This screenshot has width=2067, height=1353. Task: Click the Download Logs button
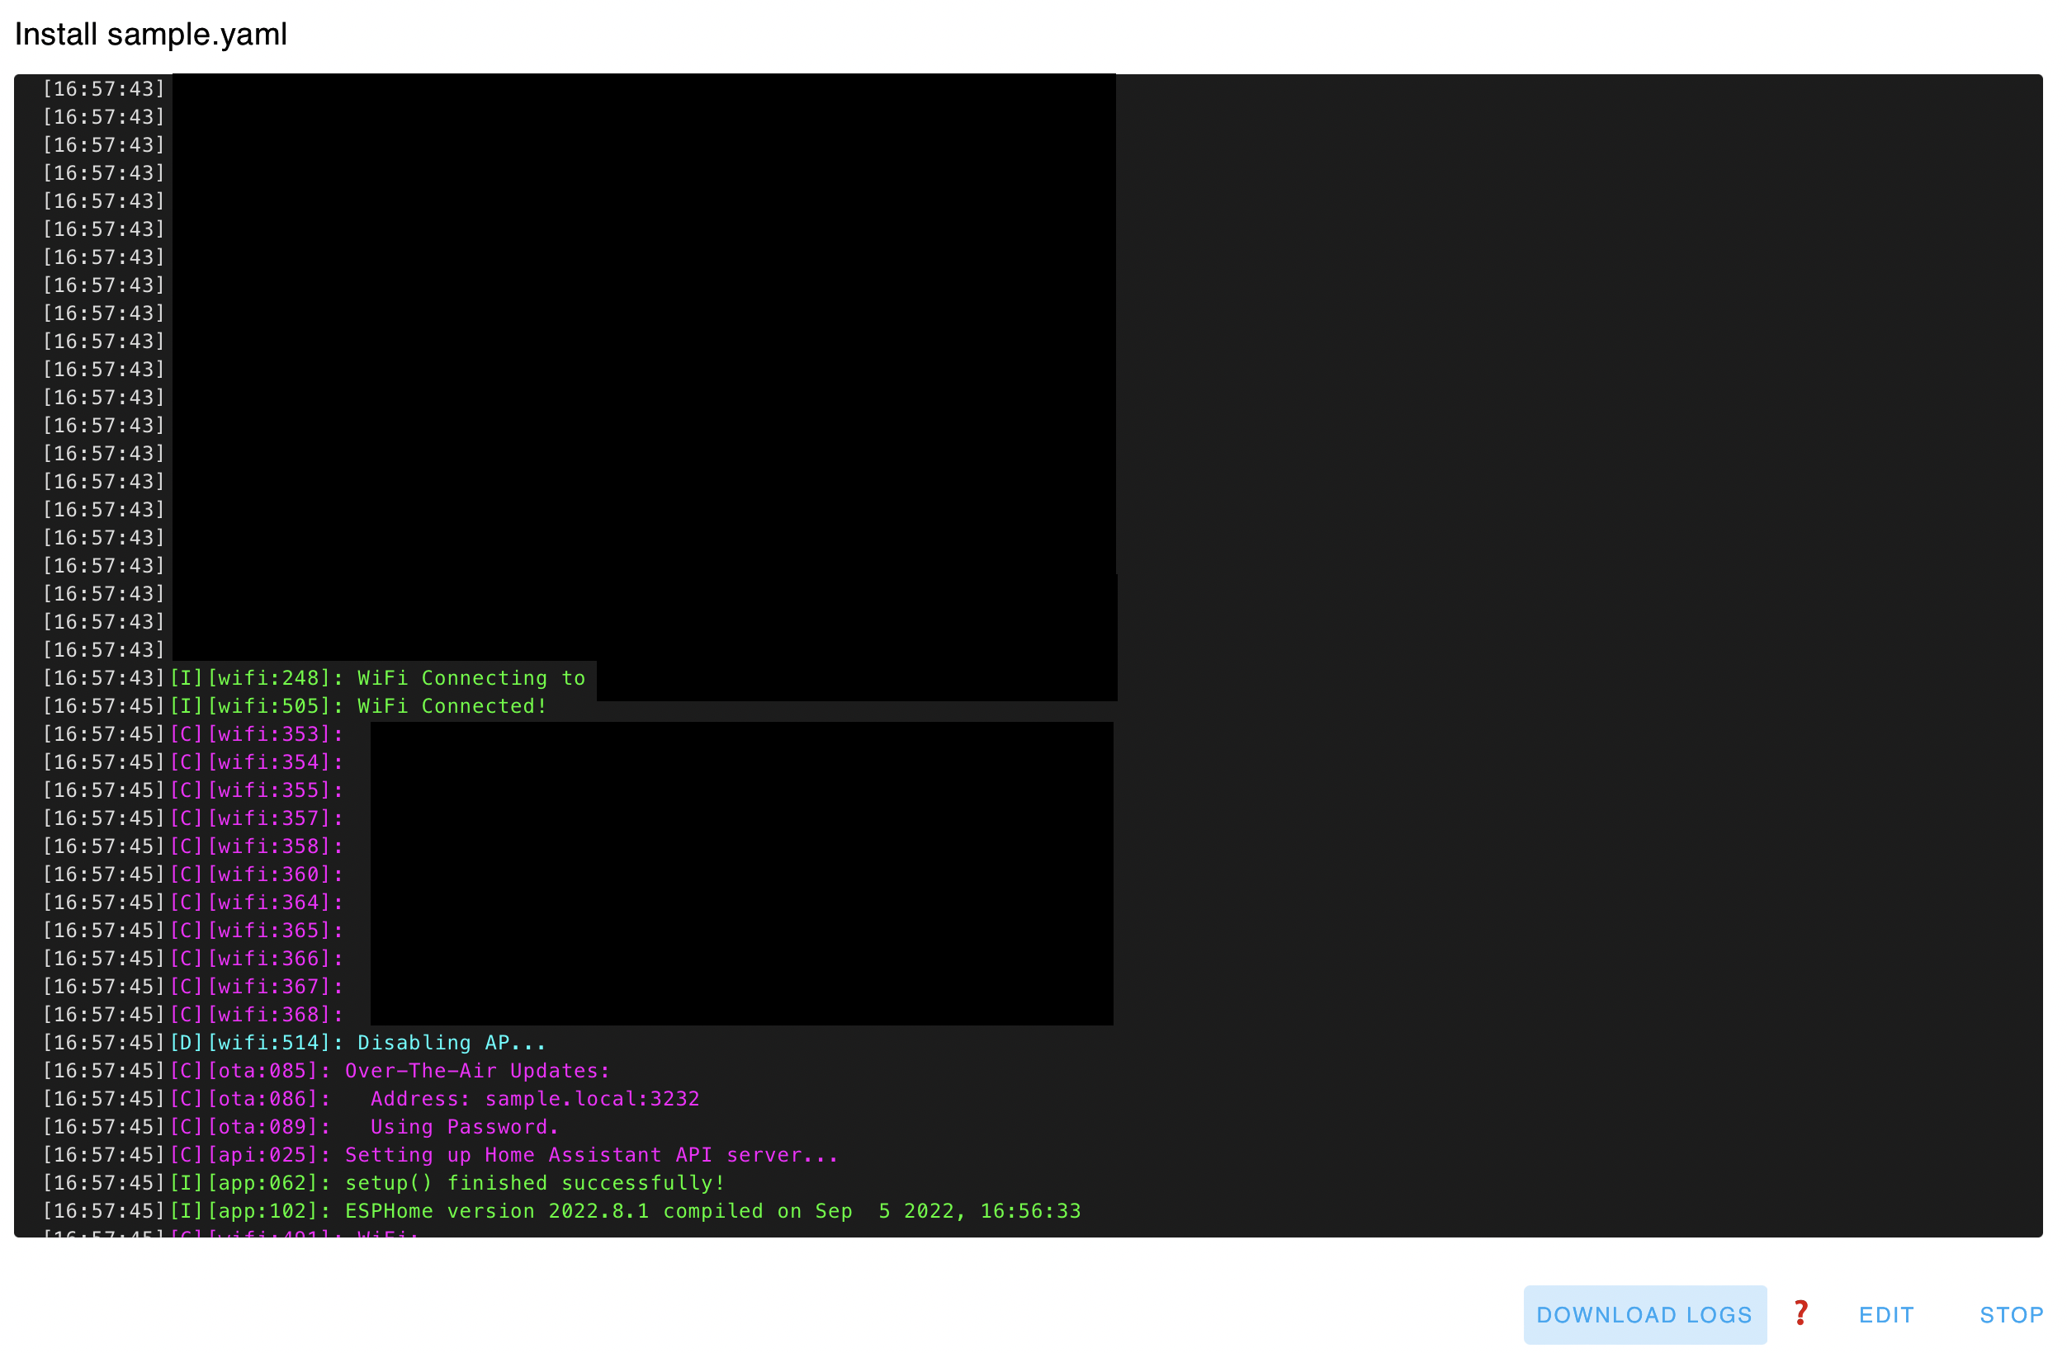(x=1644, y=1314)
